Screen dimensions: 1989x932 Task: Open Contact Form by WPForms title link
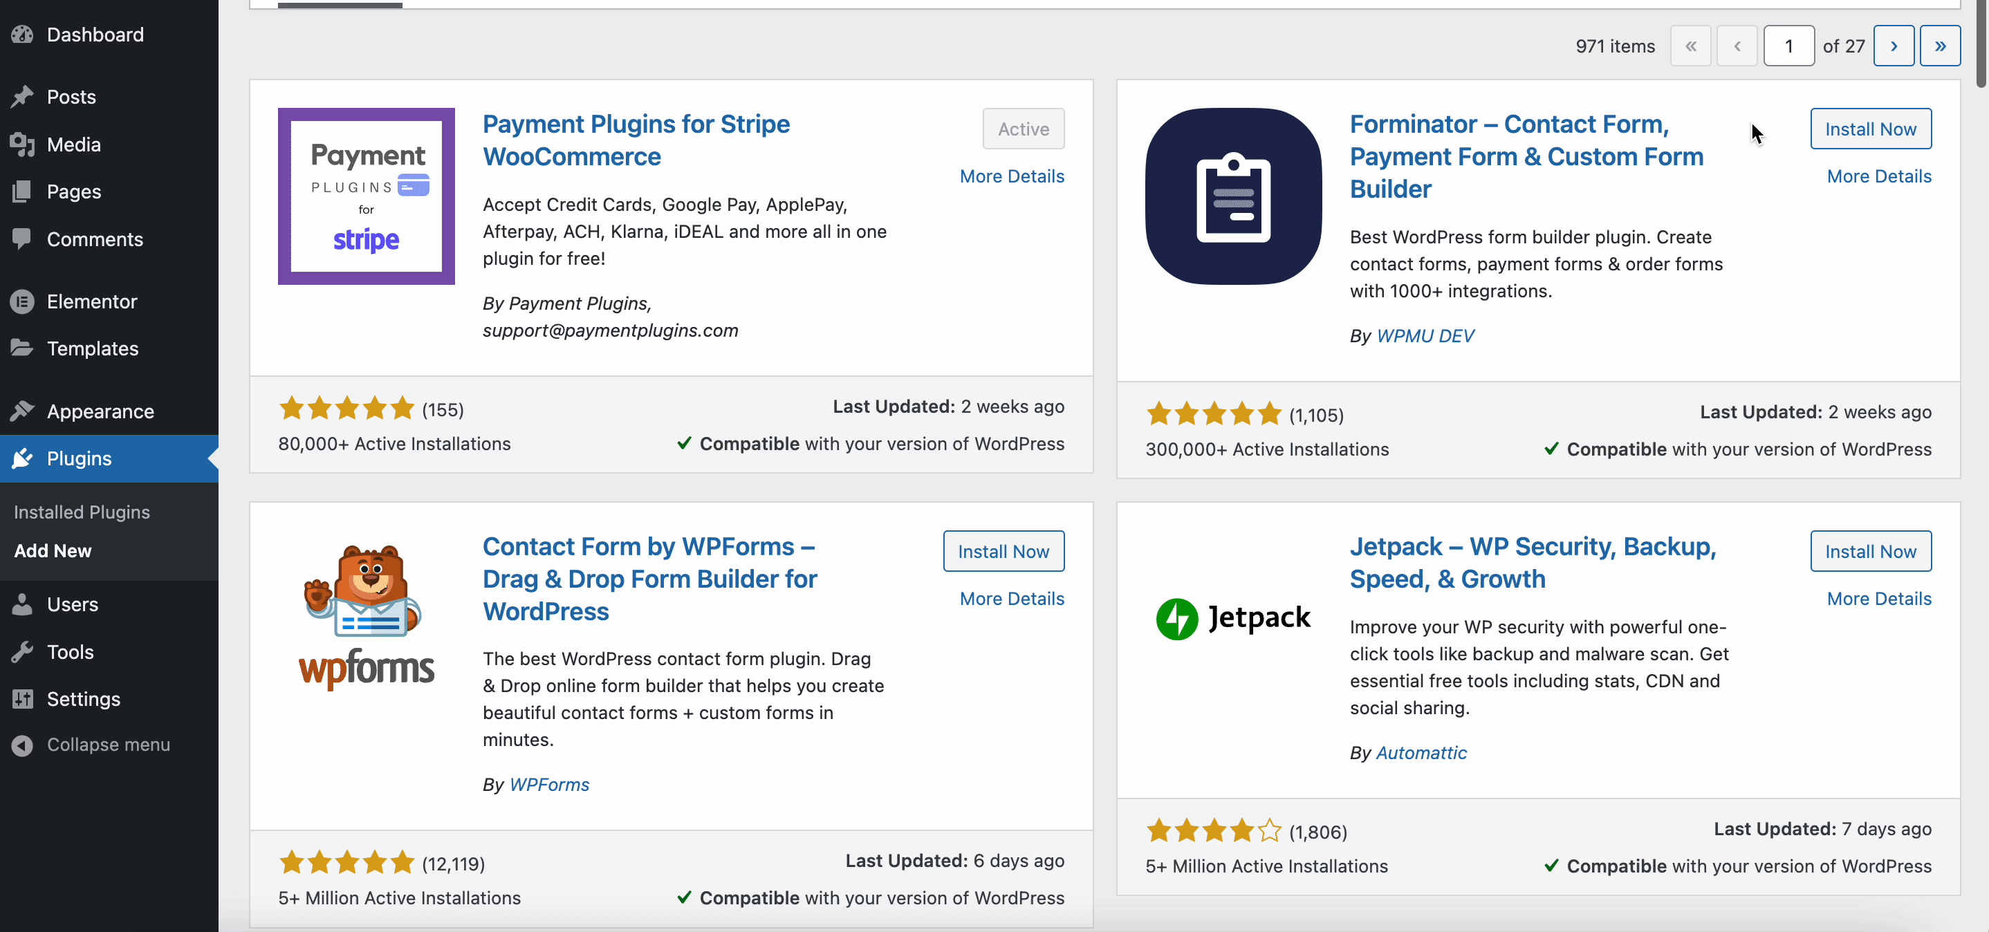[649, 579]
